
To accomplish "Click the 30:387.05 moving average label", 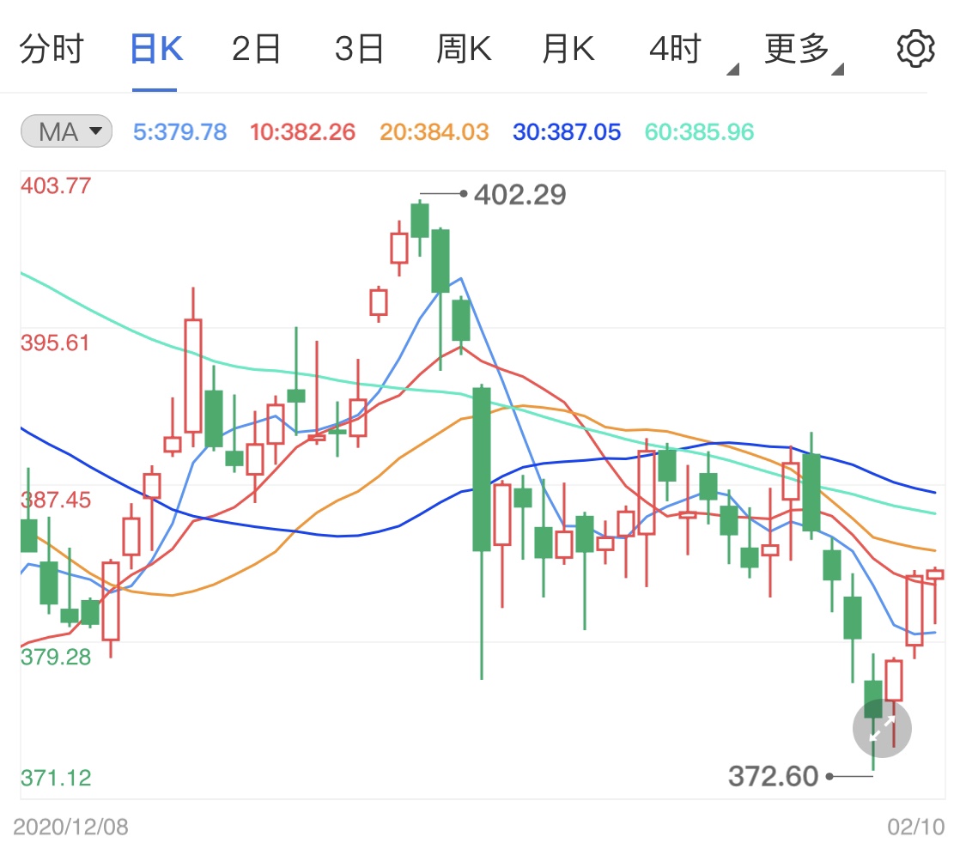I will pyautogui.click(x=566, y=130).
